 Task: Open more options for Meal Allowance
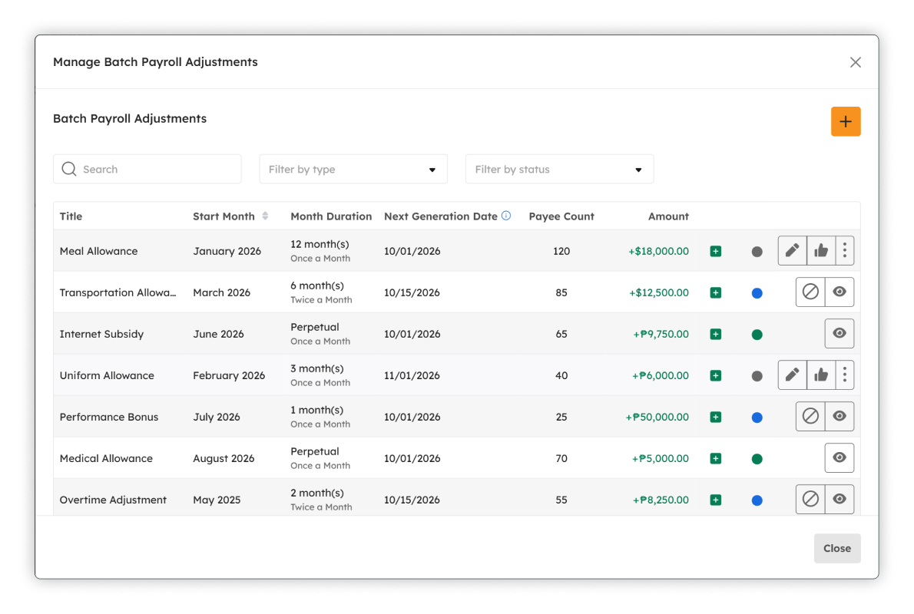tap(845, 250)
